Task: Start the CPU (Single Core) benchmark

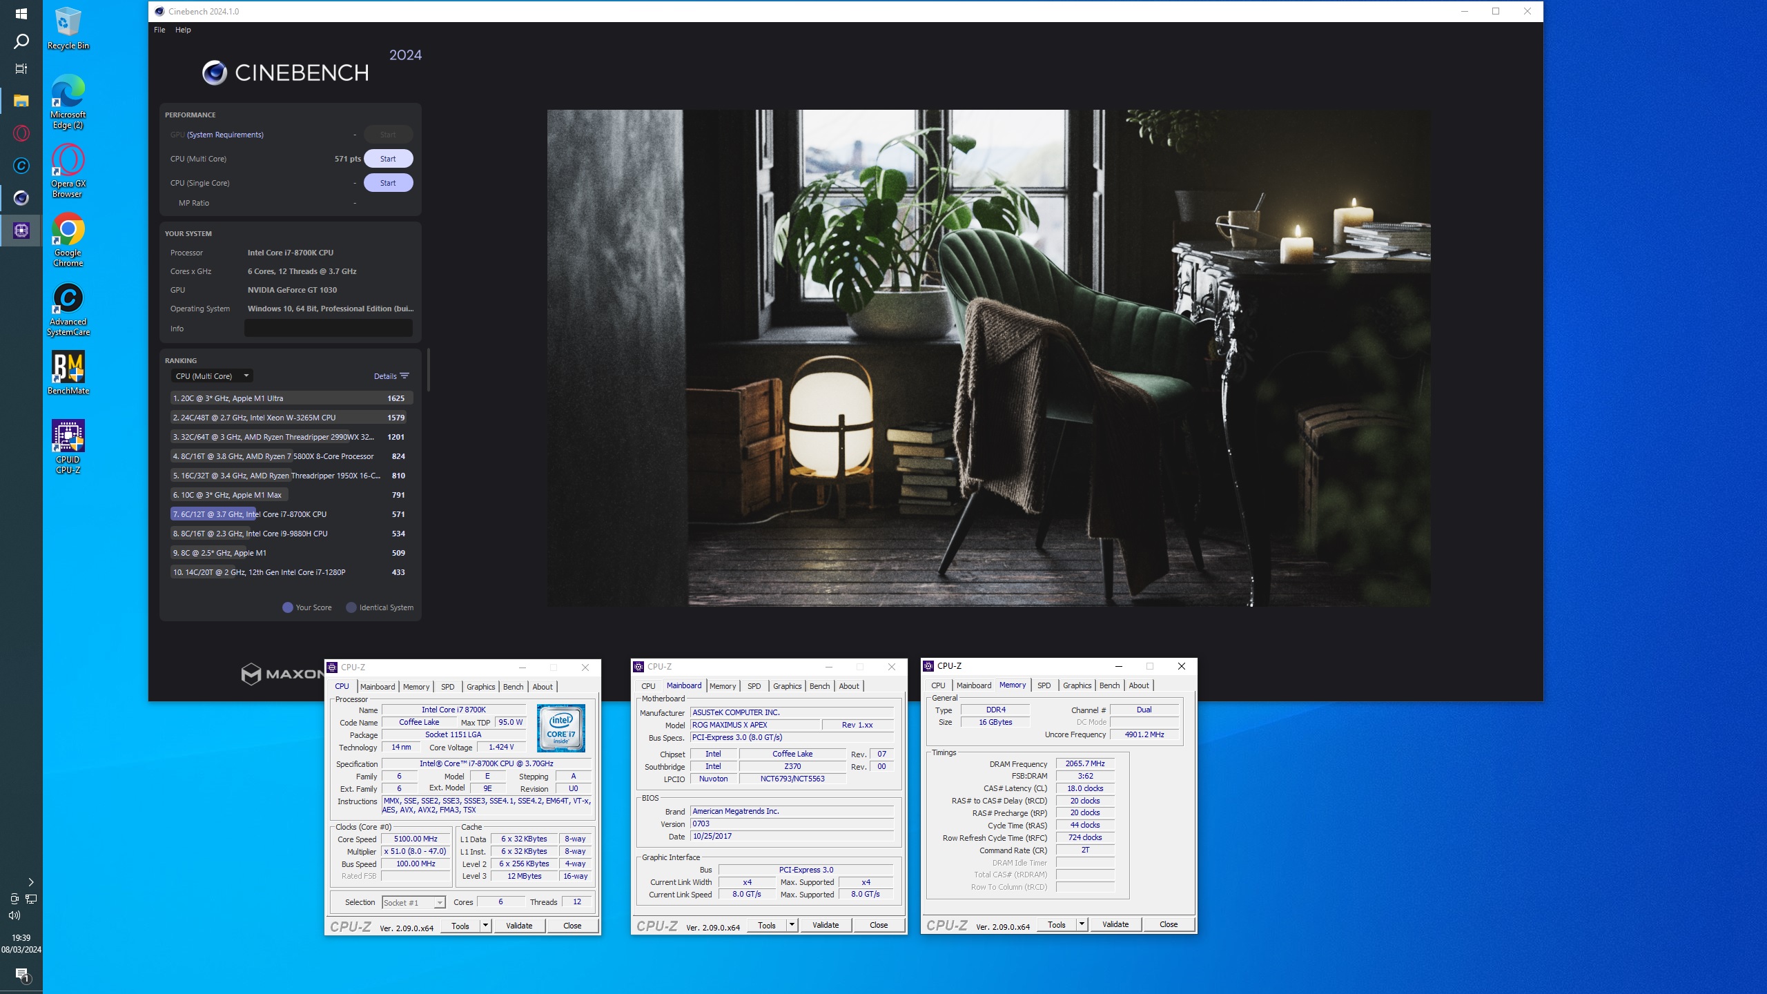Action: coord(388,183)
